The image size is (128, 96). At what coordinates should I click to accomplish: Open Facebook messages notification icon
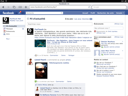[x=20, y=13]
